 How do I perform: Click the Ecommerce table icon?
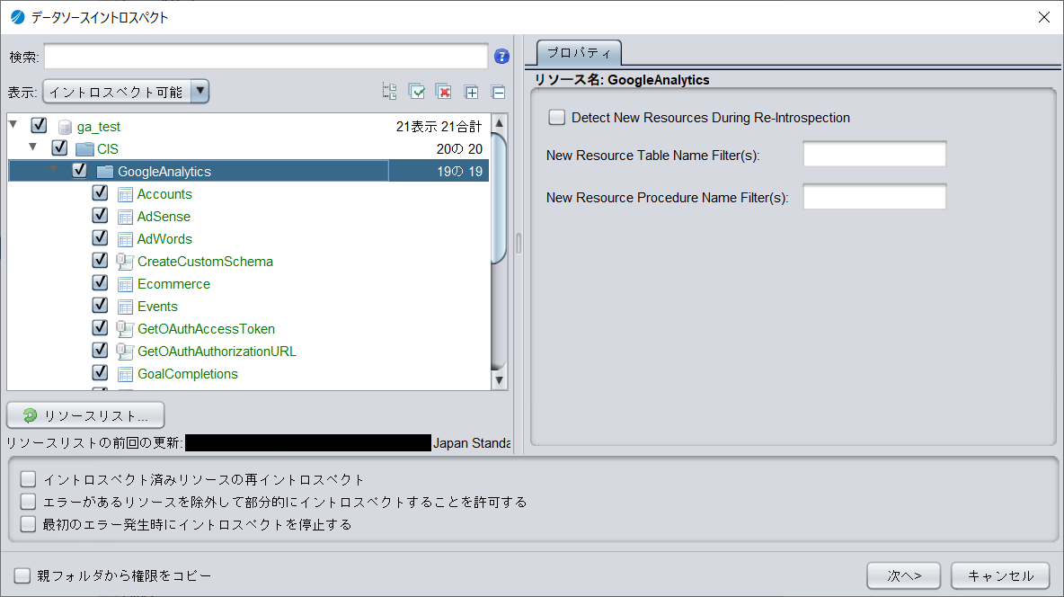(x=125, y=285)
